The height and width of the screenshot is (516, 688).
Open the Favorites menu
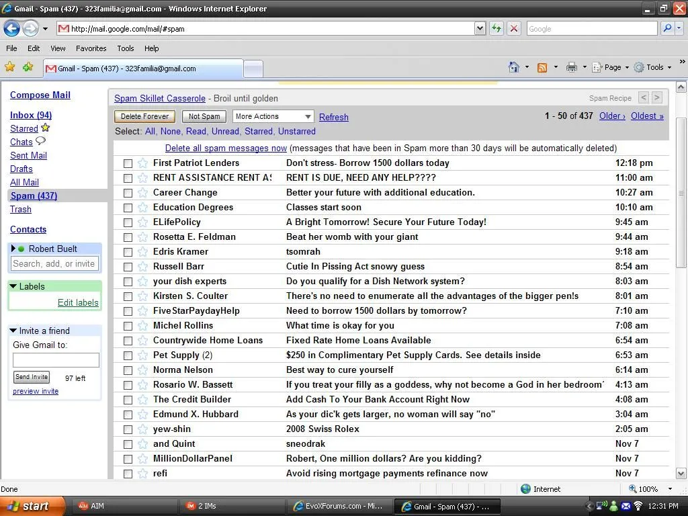pyautogui.click(x=91, y=48)
